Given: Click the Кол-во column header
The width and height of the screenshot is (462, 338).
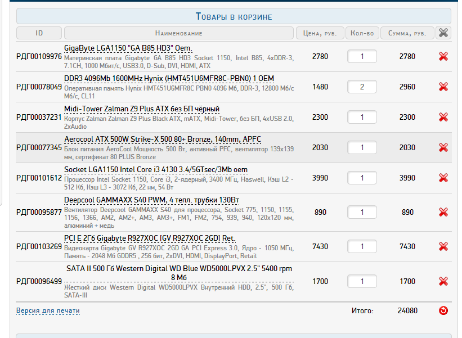Looking at the screenshot, I should tap(362, 33).
